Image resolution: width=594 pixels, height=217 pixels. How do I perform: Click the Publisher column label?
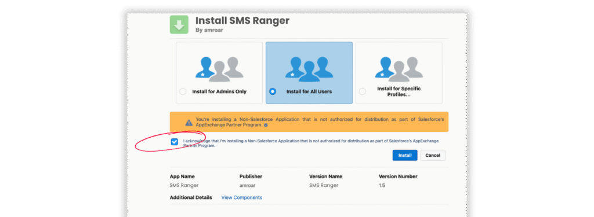[x=251, y=176]
